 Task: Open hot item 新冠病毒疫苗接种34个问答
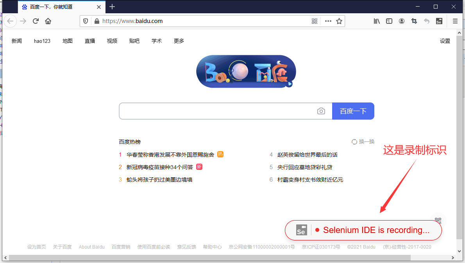click(x=159, y=167)
